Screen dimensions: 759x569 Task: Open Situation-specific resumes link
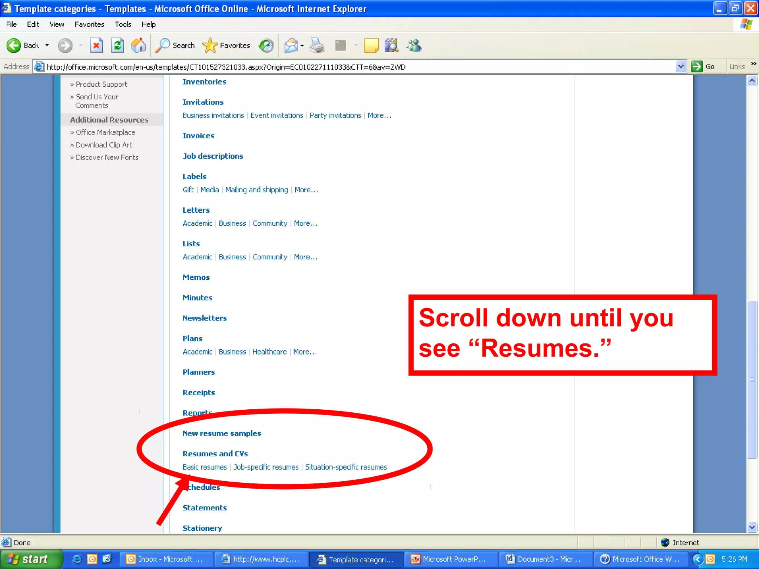[346, 467]
